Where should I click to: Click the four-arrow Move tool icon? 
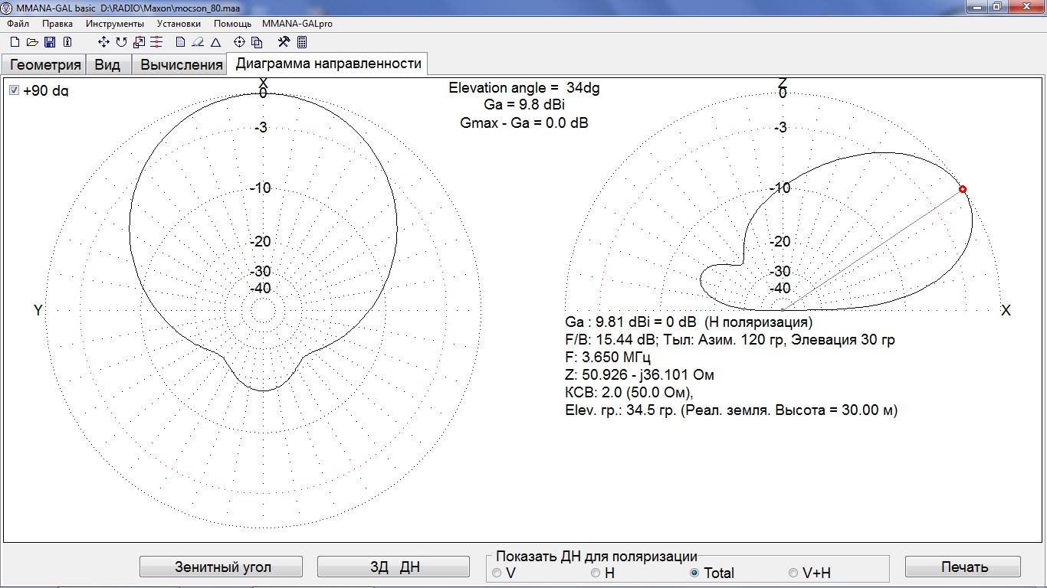[104, 42]
